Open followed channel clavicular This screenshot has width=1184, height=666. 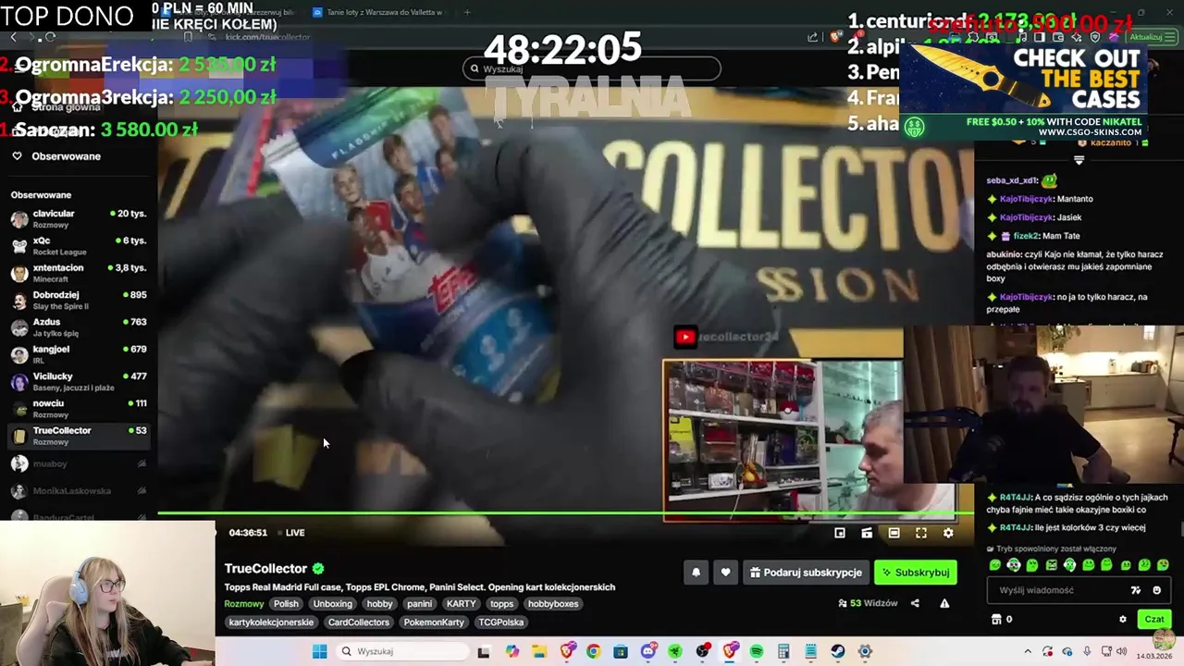click(79, 218)
